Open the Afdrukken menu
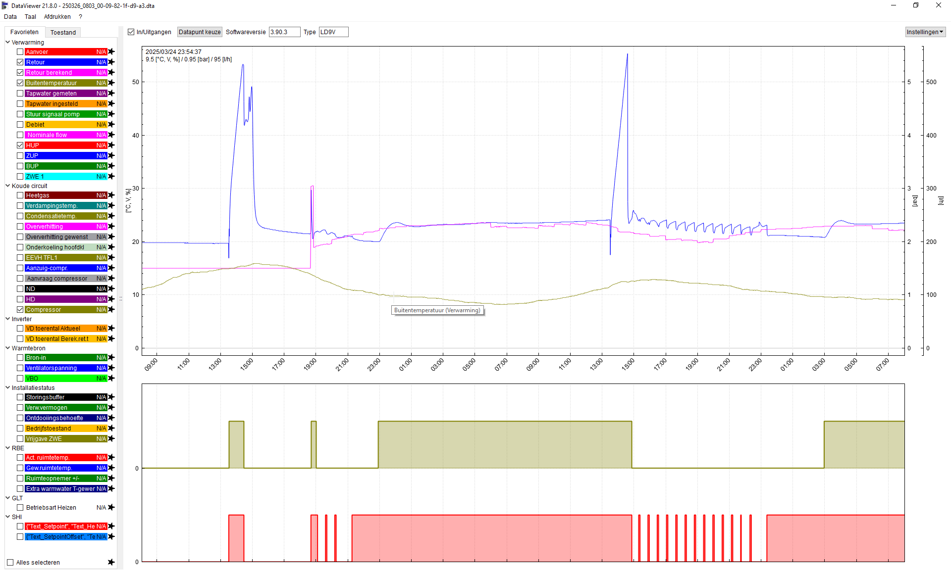The width and height of the screenshot is (951, 574). pyautogui.click(x=57, y=17)
